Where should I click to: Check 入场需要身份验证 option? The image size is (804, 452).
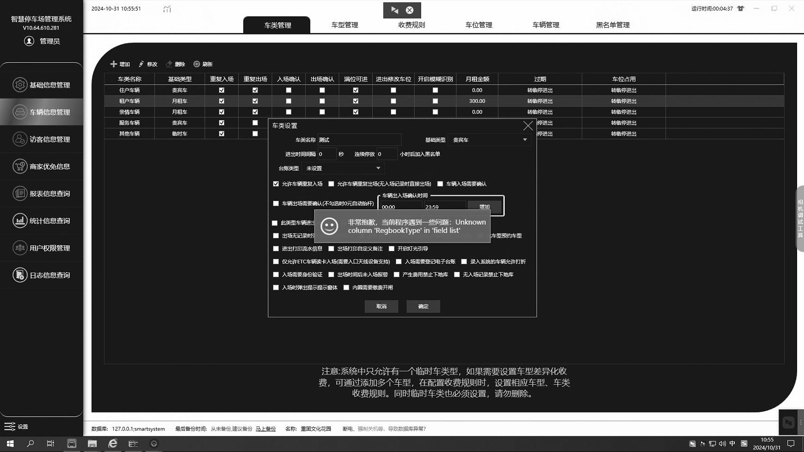[x=276, y=274]
